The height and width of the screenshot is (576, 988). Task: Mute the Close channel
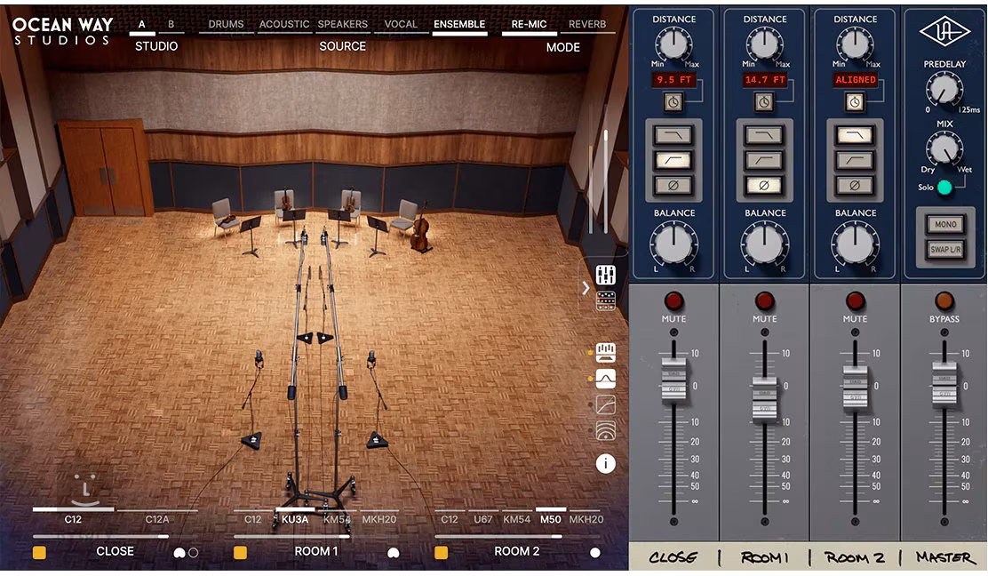click(x=673, y=300)
